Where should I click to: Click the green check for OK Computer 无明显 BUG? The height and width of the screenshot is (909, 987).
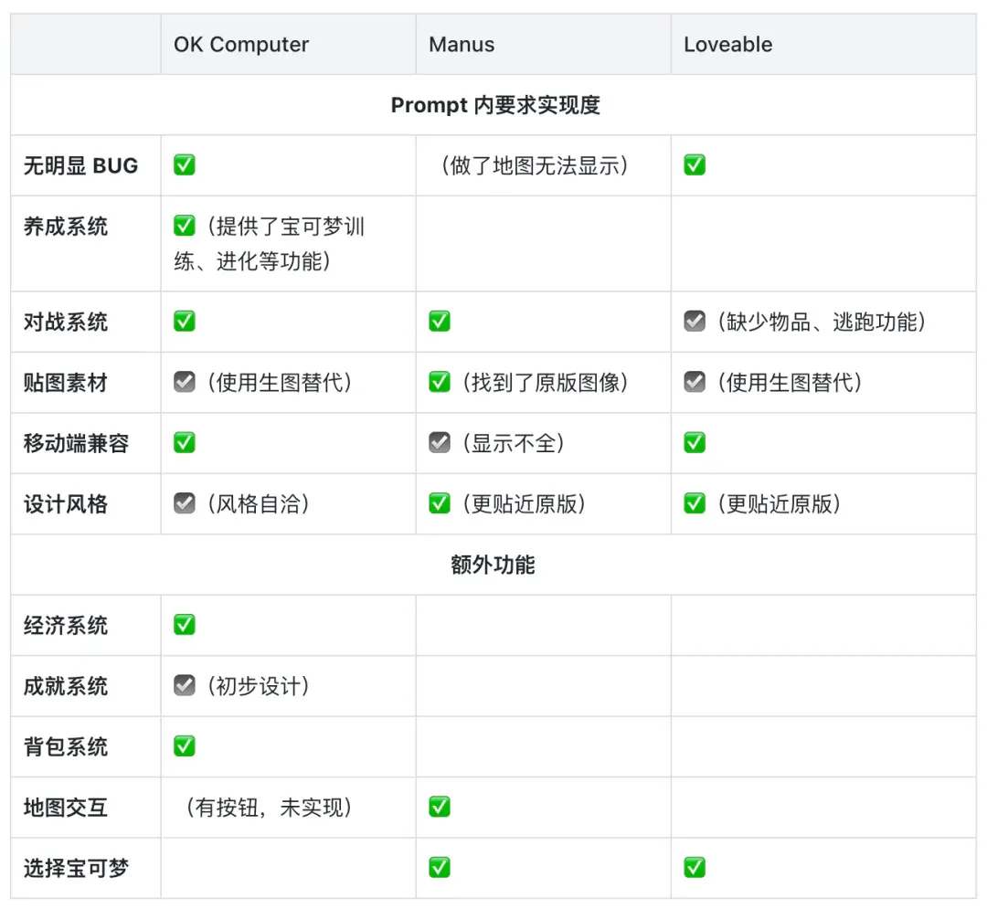click(185, 164)
